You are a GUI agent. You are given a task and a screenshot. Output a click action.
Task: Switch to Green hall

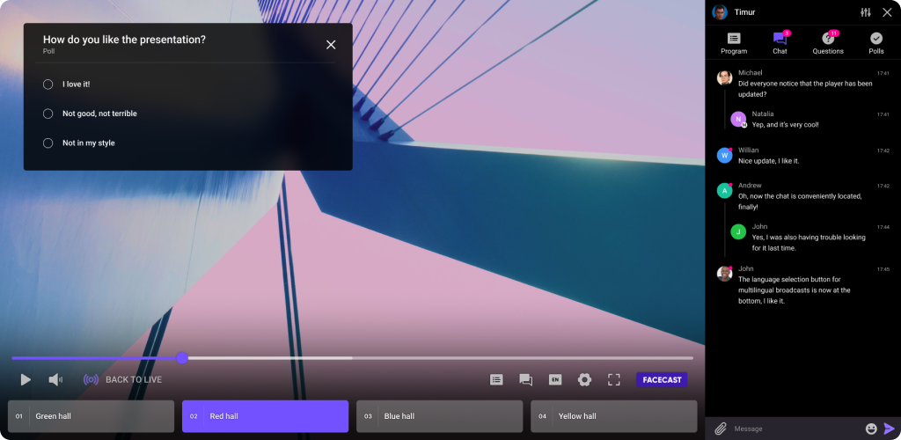pos(91,416)
